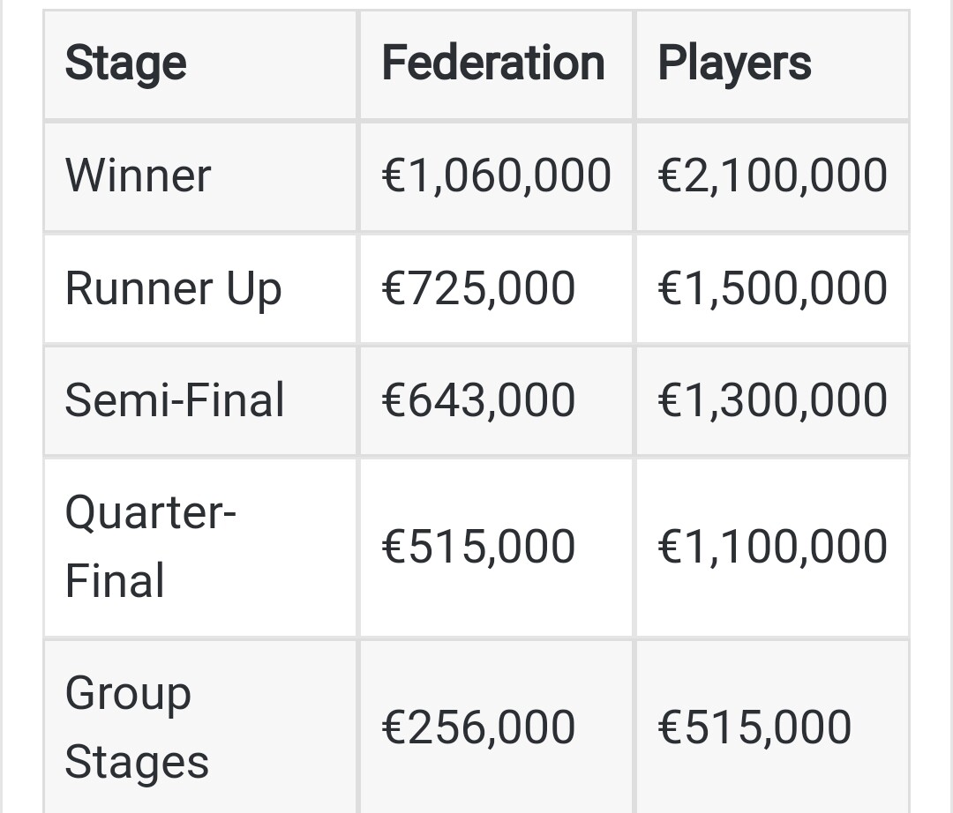
Task: Select the Quarter-Final stage cell
Action: 150,547
